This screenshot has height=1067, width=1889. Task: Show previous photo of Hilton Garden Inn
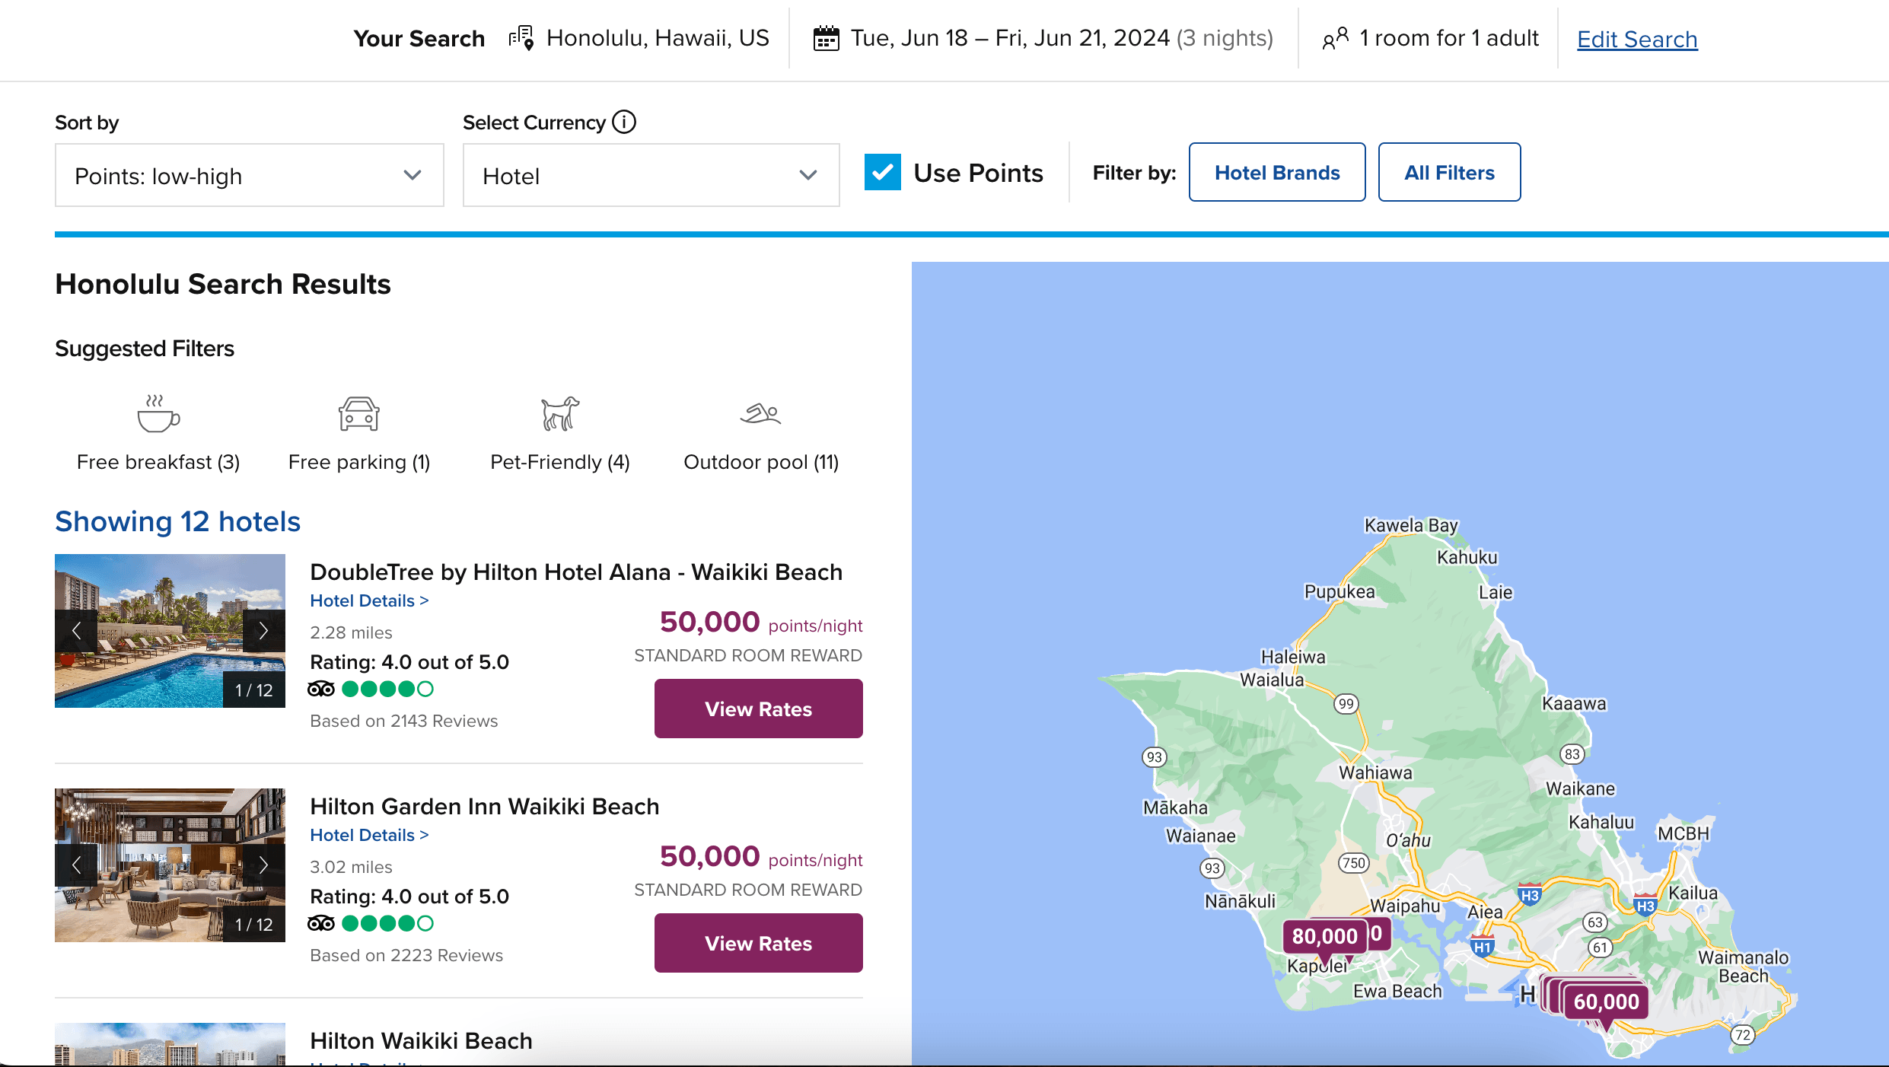pyautogui.click(x=76, y=865)
